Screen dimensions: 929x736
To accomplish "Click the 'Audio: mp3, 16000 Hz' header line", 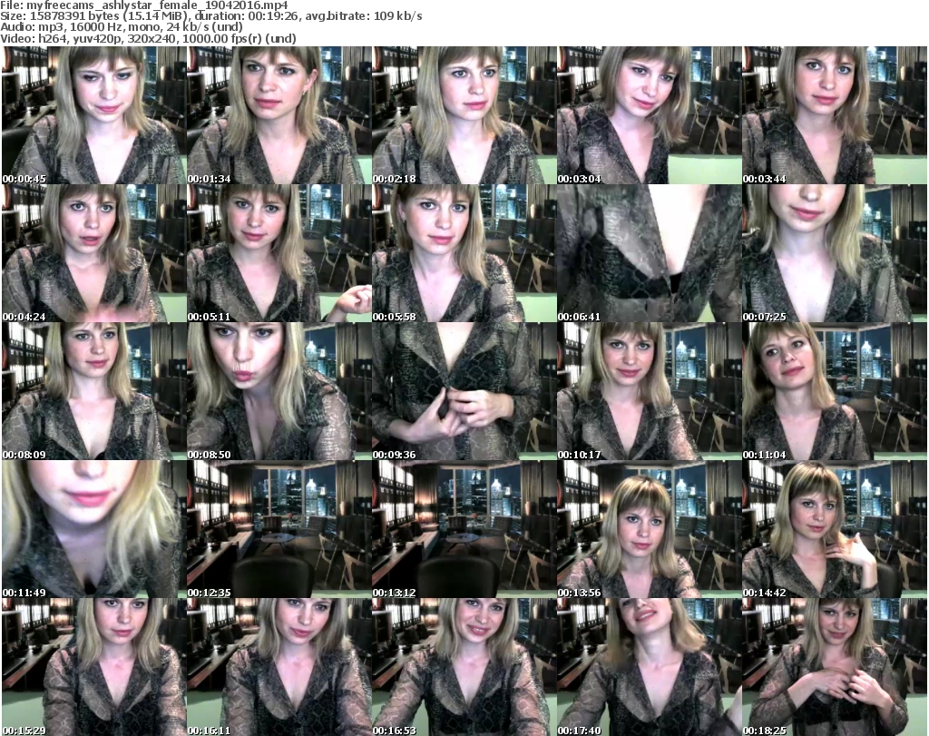I will click(122, 27).
